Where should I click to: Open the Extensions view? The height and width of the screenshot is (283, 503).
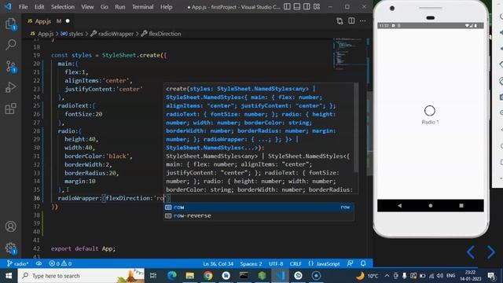pos(10,108)
